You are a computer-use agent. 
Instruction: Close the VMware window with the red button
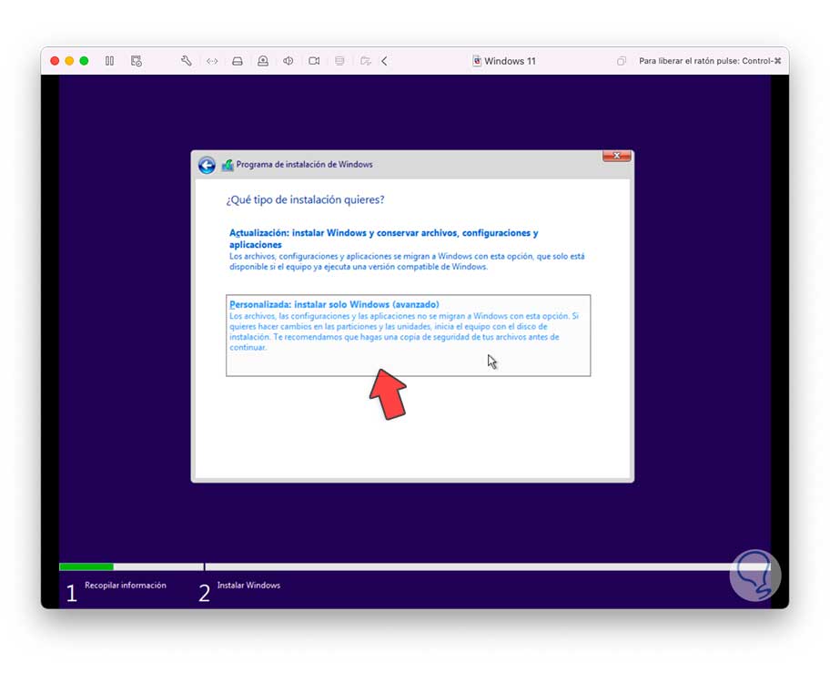coord(55,61)
